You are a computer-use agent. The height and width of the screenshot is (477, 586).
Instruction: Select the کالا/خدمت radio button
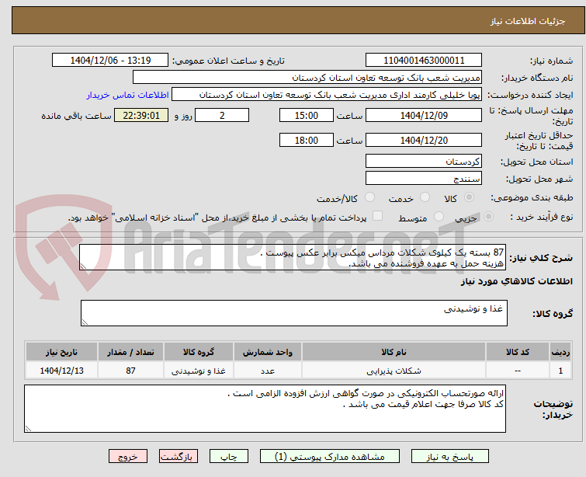pyautogui.click(x=369, y=197)
